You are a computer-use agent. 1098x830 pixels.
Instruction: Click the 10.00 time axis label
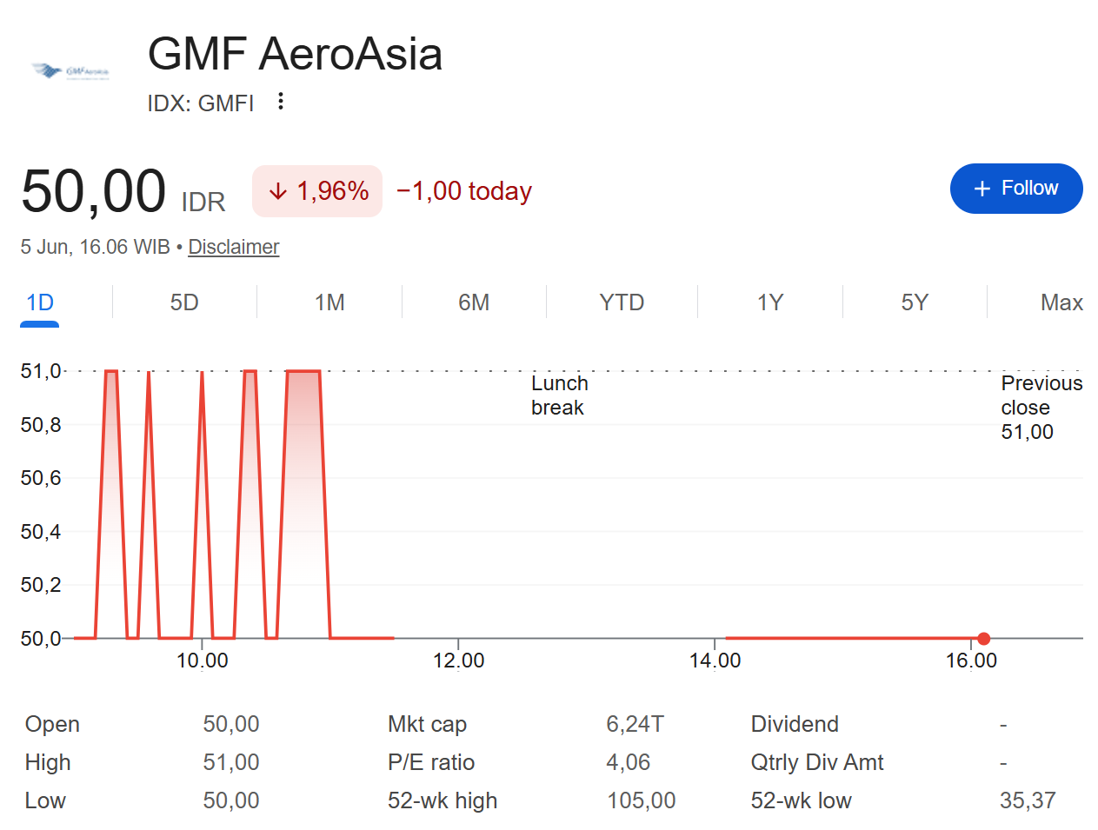tap(203, 661)
